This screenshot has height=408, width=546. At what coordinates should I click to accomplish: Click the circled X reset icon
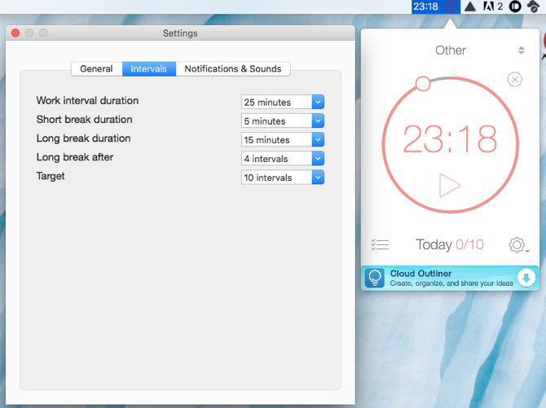coord(514,79)
